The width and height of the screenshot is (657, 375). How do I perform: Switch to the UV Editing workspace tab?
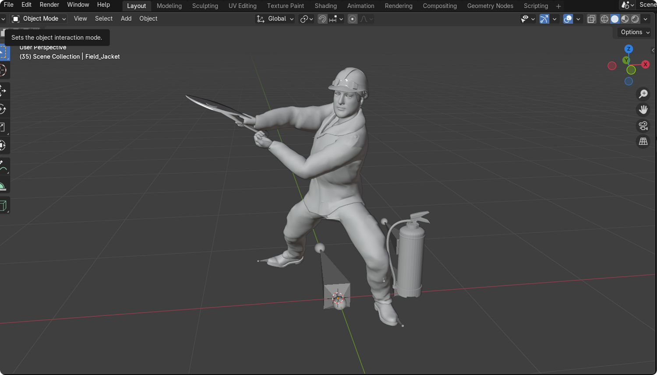(x=242, y=6)
